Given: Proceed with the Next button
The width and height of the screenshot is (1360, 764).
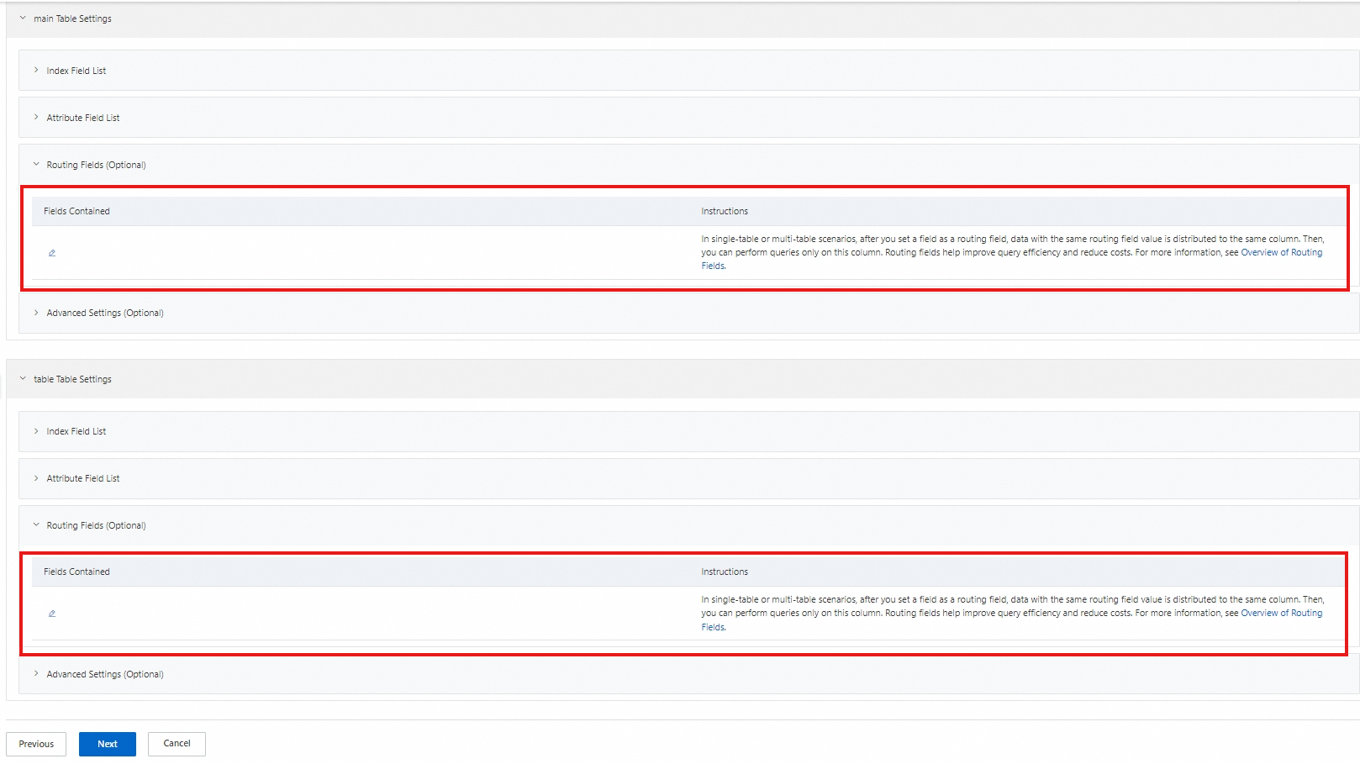Looking at the screenshot, I should click(x=108, y=744).
